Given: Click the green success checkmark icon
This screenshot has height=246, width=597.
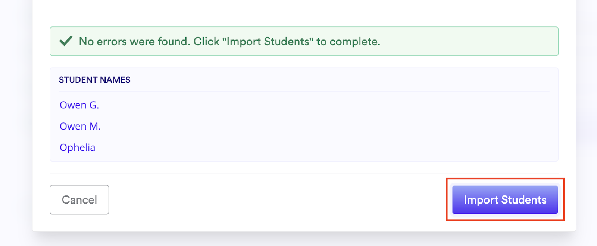Looking at the screenshot, I should click(66, 41).
